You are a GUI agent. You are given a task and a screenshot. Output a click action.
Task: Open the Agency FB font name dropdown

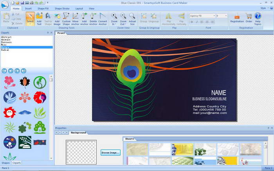click(214, 16)
